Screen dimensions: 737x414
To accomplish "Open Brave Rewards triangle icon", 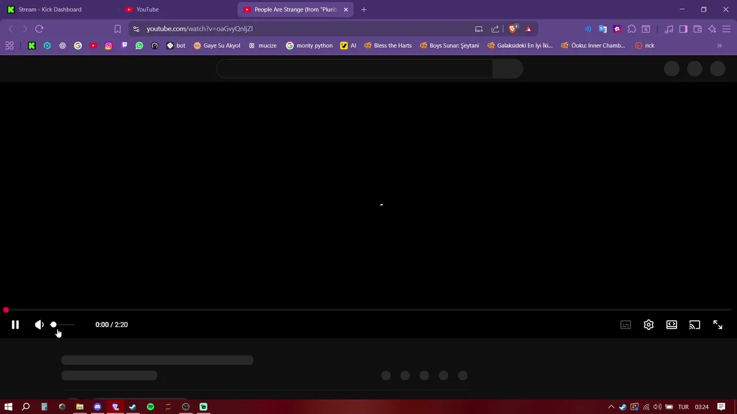I will tap(529, 29).
